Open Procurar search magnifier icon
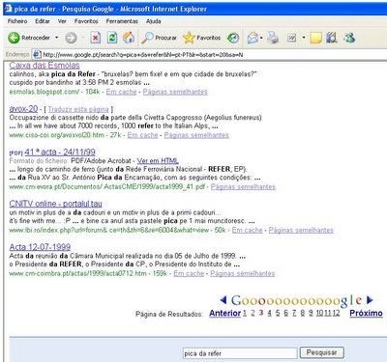Viewport: 387px width, 362px height. [x=147, y=38]
